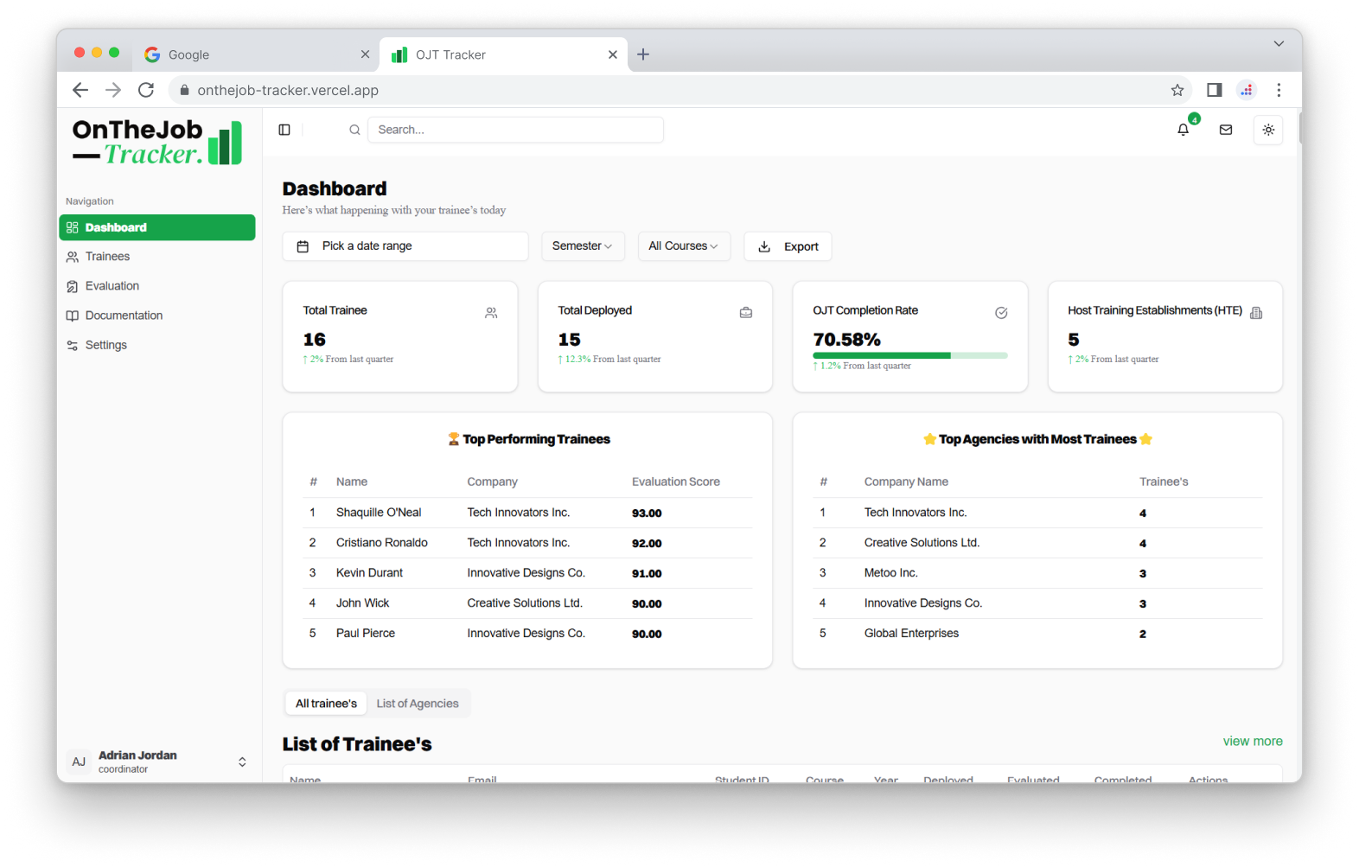
Task: Open the Pick a date range picker
Action: point(405,246)
